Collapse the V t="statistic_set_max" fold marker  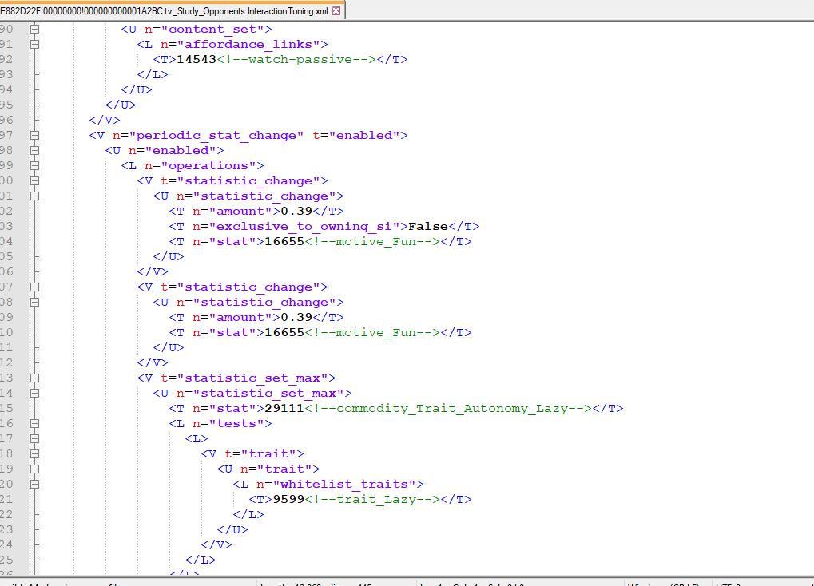(34, 378)
